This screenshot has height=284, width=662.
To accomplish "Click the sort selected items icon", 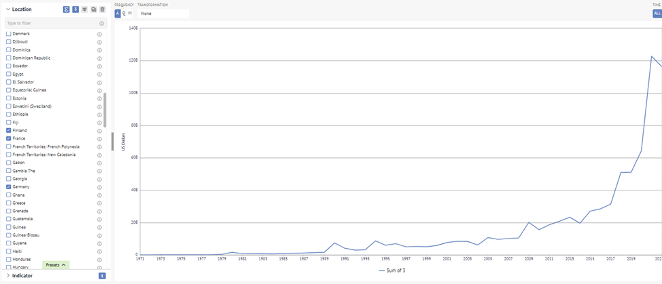I will pos(84,9).
